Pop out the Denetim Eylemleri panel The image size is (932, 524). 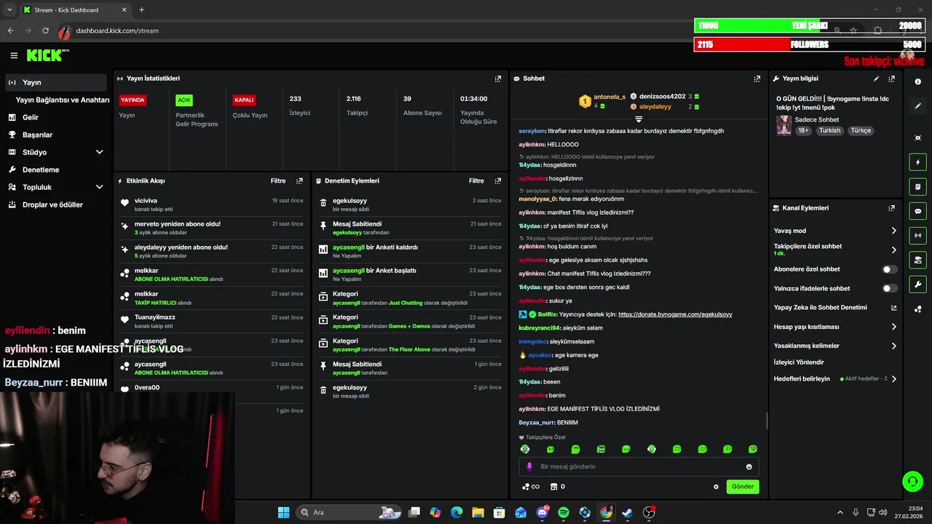tap(498, 180)
